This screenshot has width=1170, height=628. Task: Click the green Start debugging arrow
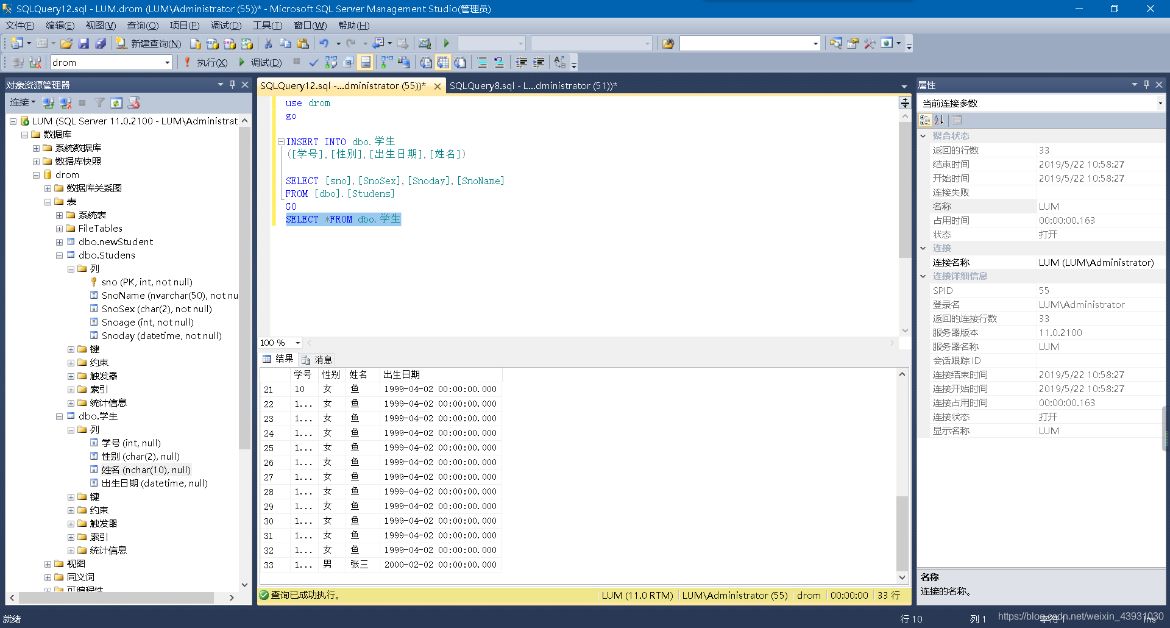coord(446,43)
